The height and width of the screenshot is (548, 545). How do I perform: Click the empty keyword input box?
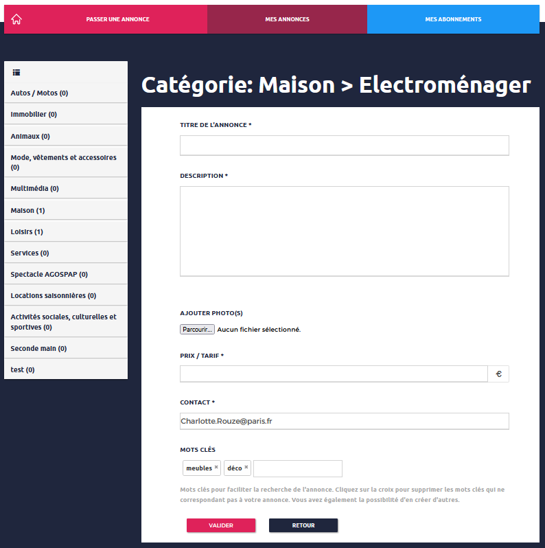[x=298, y=468]
